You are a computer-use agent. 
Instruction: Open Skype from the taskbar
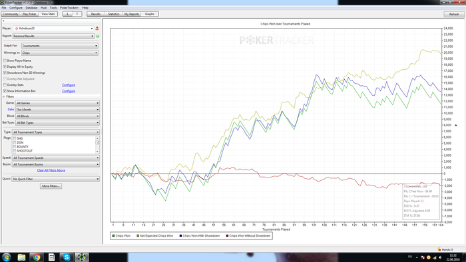tap(67, 257)
